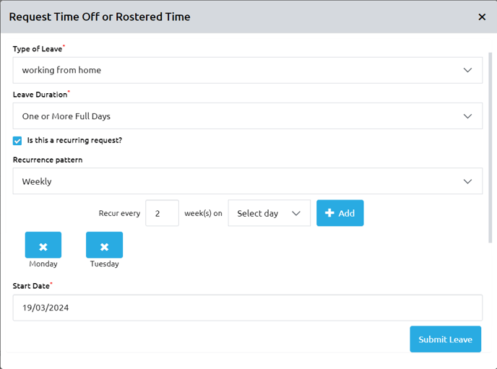Submit the leave request
This screenshot has height=369, width=497.
pos(445,339)
